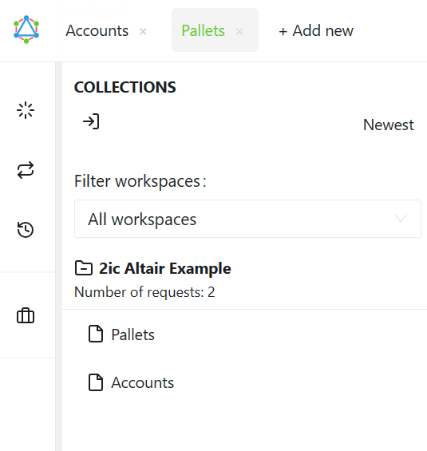Click the import collection arrow icon
This screenshot has height=451, width=427.
click(x=91, y=121)
